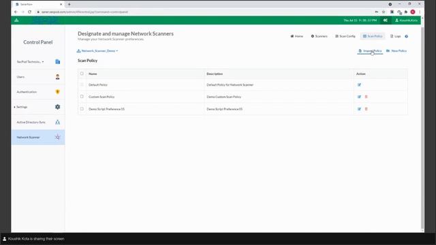
Task: Go to the Home tab
Action: click(x=297, y=36)
